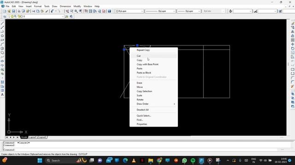The height and width of the screenshot is (165, 295).
Task: Select the Multiline Text tool
Action: click(x=2, y=95)
